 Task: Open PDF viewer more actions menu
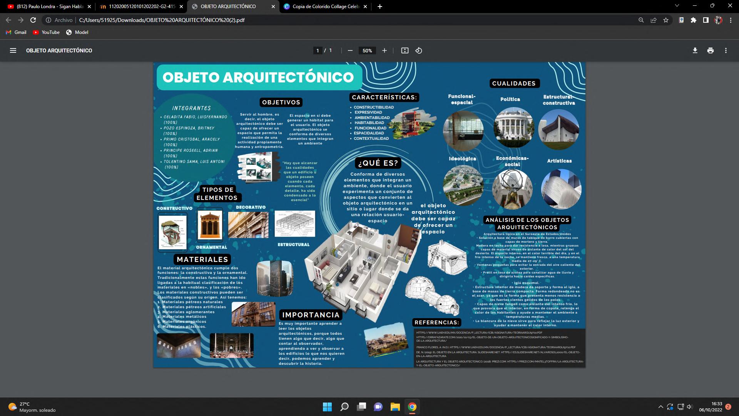(x=726, y=50)
